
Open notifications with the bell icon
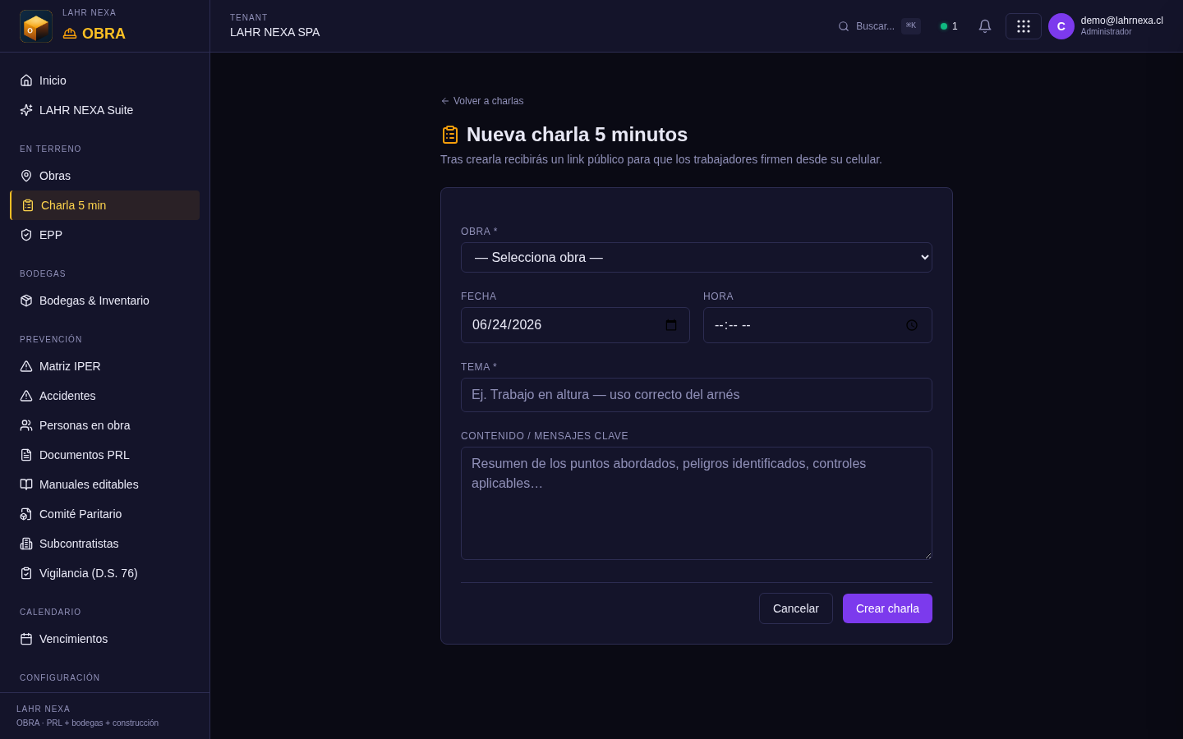click(x=985, y=26)
